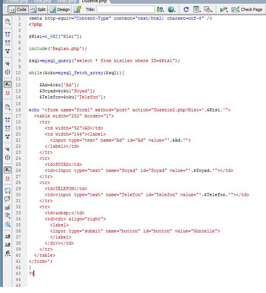
Task: Select Parent Tag icon near line 8
Action: [8, 64]
